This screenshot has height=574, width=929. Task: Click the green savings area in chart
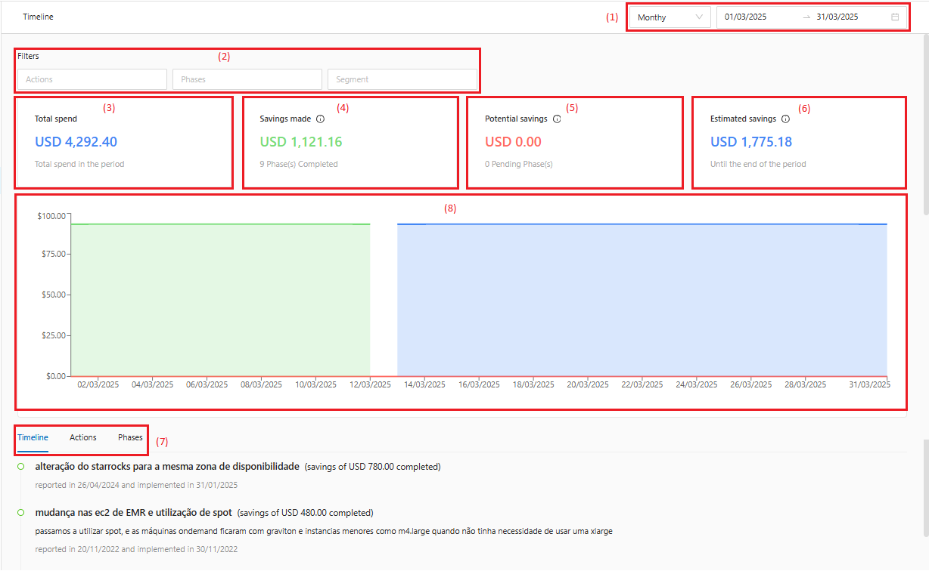219,302
